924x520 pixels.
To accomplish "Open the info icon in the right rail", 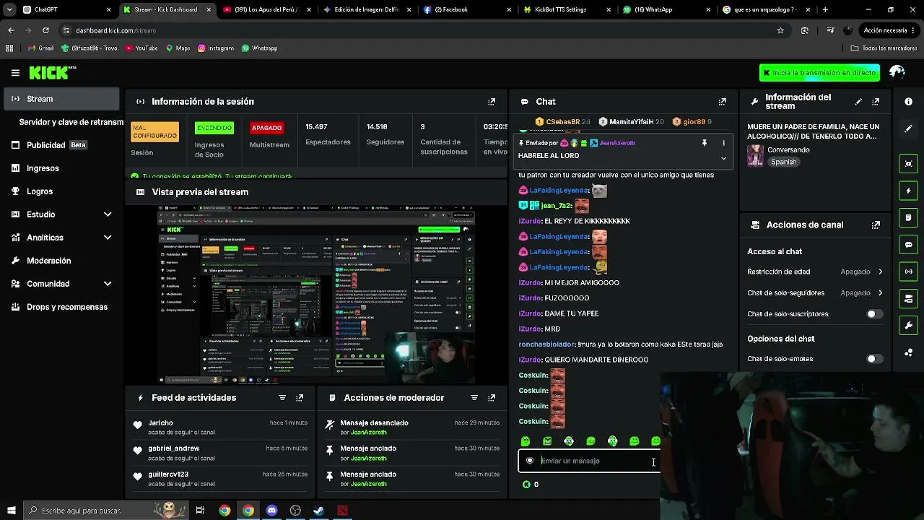I will 908,102.
